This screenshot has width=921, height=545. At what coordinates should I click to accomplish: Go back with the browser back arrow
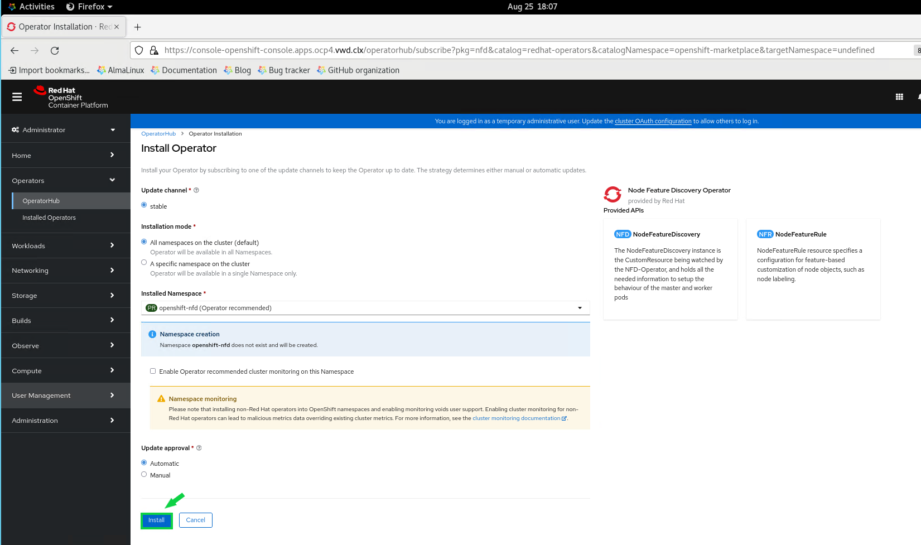[15, 50]
